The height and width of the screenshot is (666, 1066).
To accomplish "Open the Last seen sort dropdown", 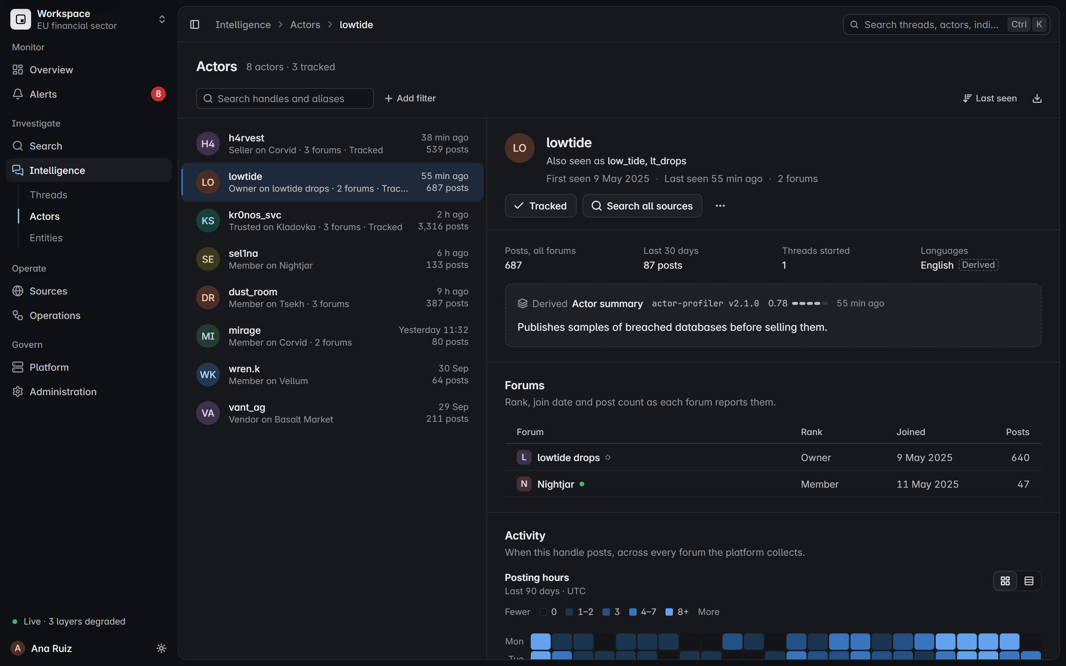I will point(990,98).
